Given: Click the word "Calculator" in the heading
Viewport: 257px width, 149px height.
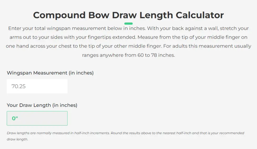Looking at the screenshot, I should tap(200, 15).
